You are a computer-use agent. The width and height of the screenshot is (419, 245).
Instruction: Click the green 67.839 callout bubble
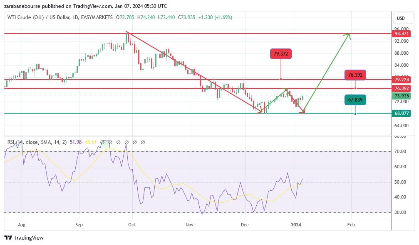tap(355, 99)
